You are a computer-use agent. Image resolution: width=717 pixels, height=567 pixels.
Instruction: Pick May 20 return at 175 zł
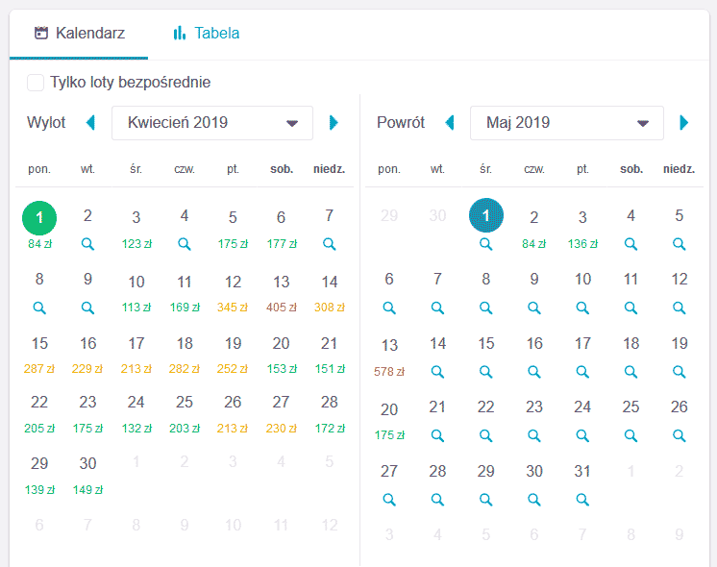pyautogui.click(x=389, y=421)
